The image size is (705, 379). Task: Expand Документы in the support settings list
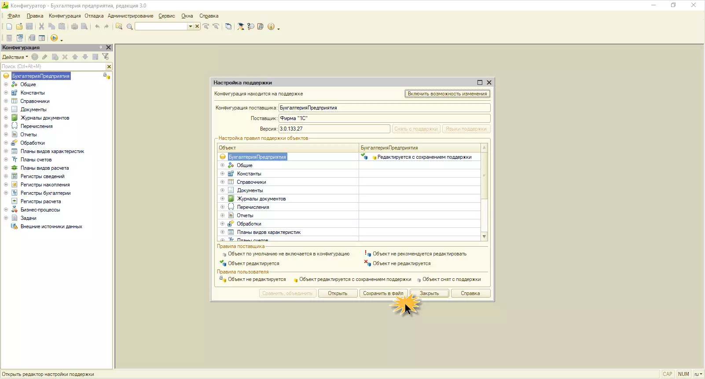click(x=222, y=190)
